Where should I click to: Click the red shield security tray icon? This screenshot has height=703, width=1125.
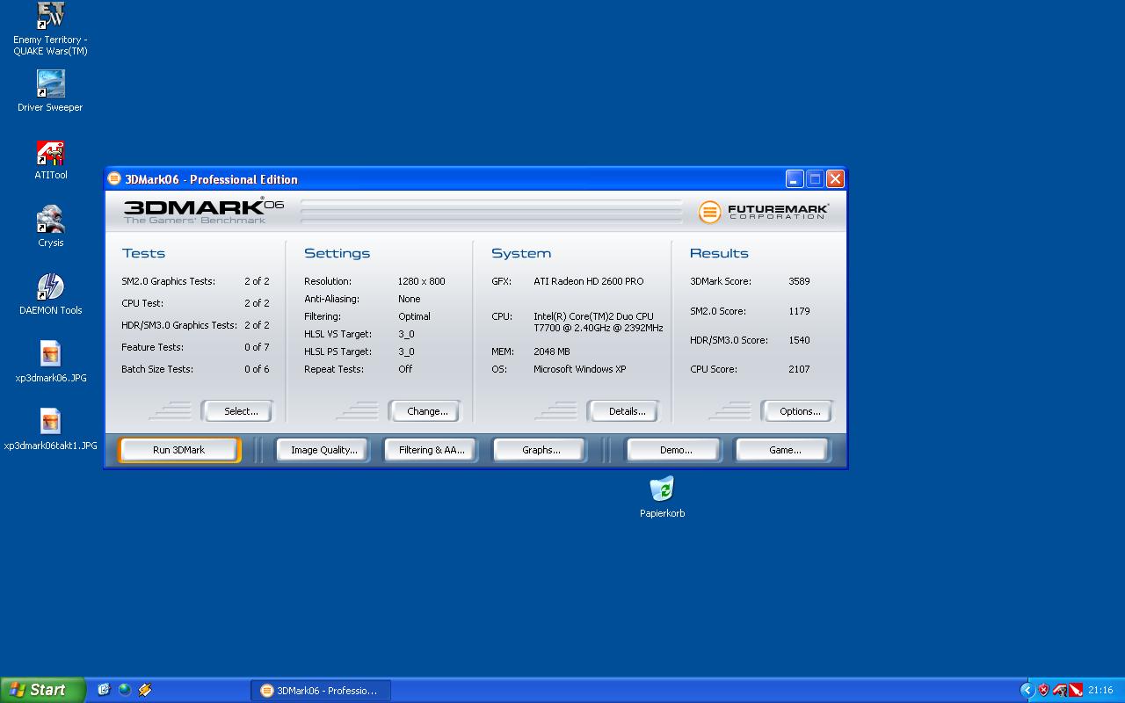point(1043,690)
